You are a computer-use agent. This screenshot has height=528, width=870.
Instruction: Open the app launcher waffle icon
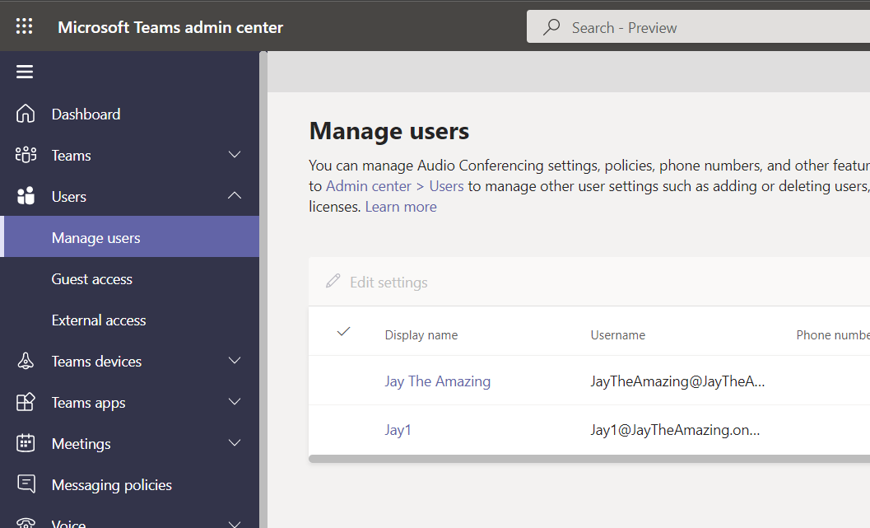(x=25, y=26)
